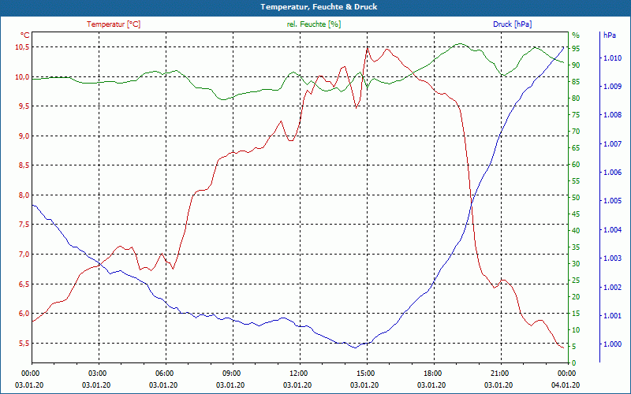Pick the green humidity axis value '20'
Screen dimensions: 631x394
click(x=576, y=297)
